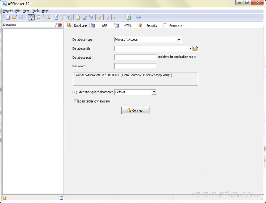Click the 'Database path' label
The width and height of the screenshot is (266, 203).
(x=83, y=57)
